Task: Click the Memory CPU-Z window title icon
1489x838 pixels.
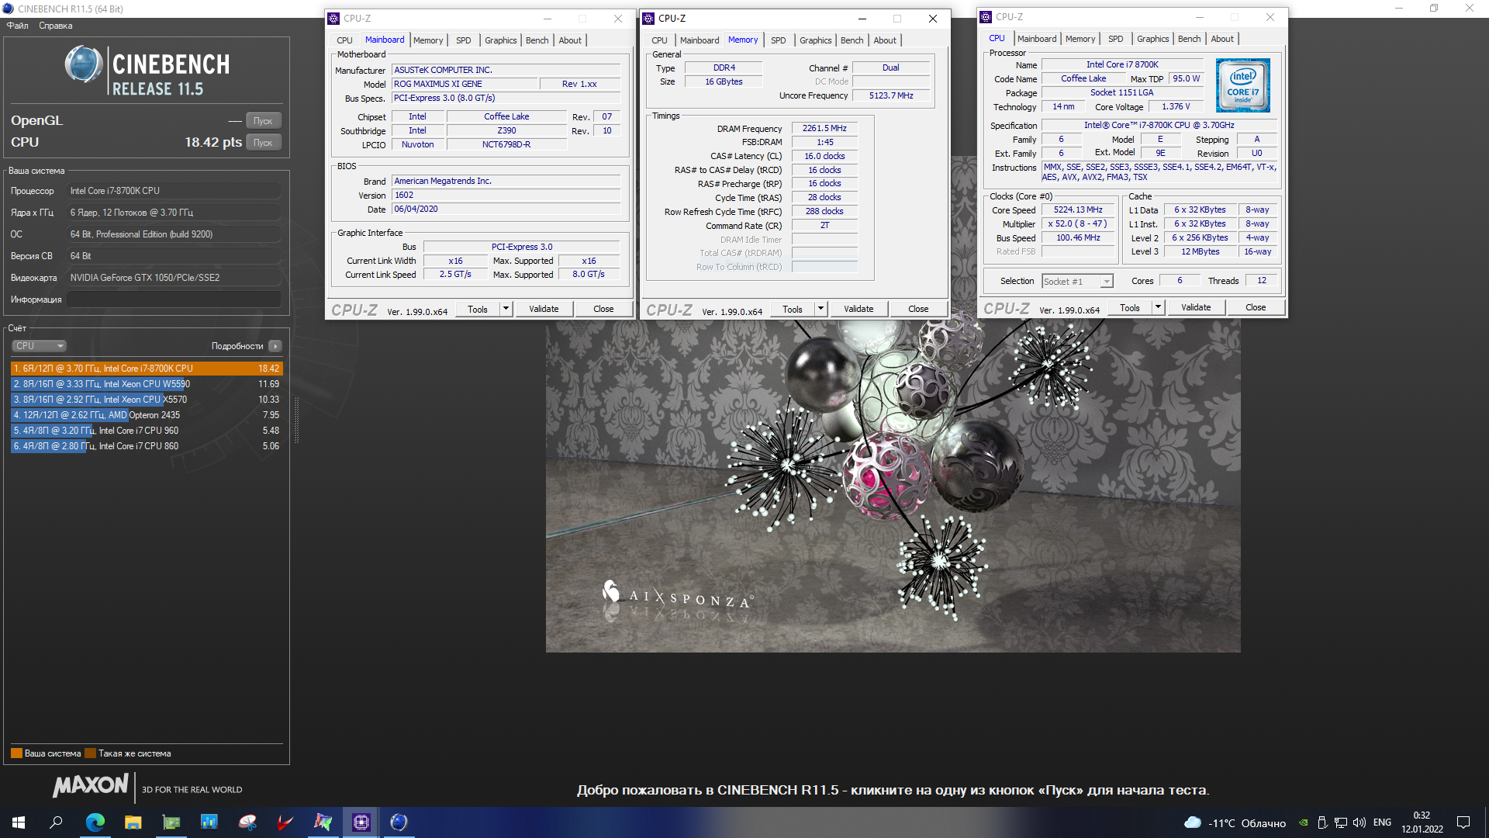Action: [648, 18]
